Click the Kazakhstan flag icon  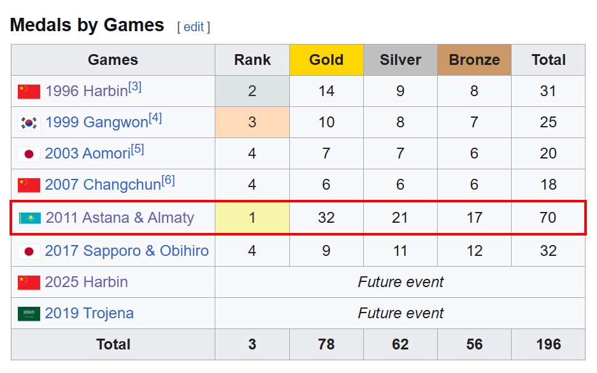click(x=29, y=218)
